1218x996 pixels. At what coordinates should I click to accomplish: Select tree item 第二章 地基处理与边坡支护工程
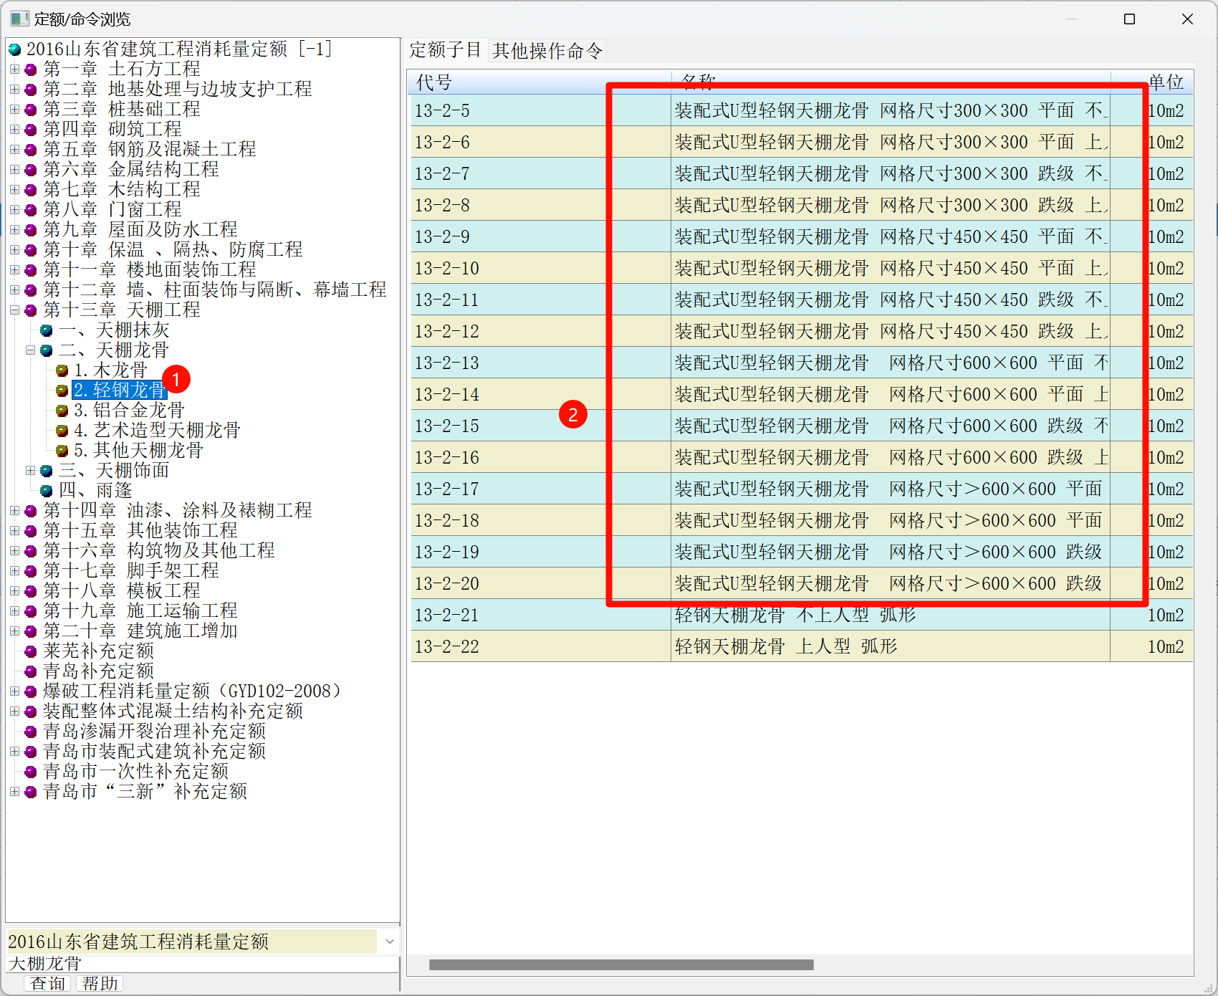click(x=178, y=90)
